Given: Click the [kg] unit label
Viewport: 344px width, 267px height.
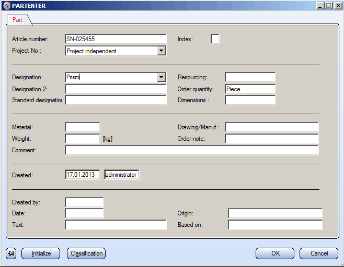Looking at the screenshot, I should tap(108, 139).
